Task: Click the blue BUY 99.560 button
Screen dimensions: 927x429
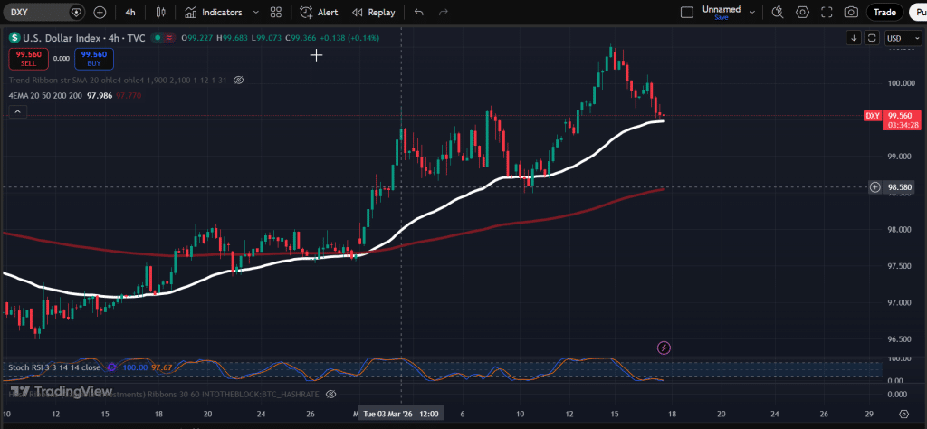Action: [x=93, y=58]
